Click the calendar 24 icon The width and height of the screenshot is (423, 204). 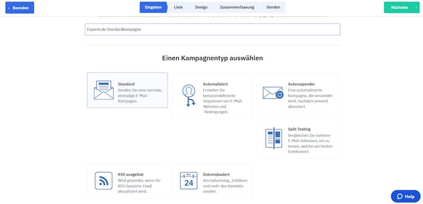coord(189,181)
